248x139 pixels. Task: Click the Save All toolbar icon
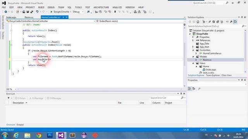(x=32, y=12)
